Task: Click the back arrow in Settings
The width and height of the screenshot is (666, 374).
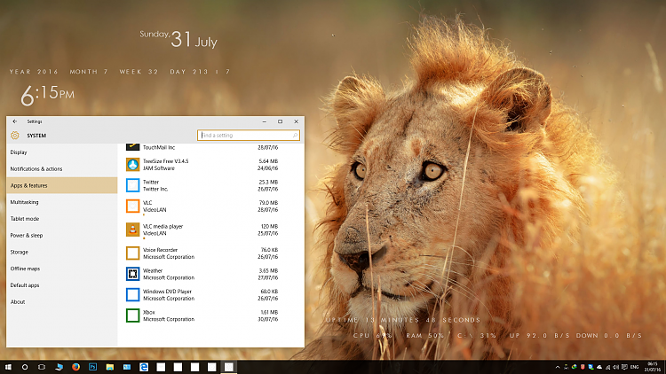Action: (x=14, y=121)
